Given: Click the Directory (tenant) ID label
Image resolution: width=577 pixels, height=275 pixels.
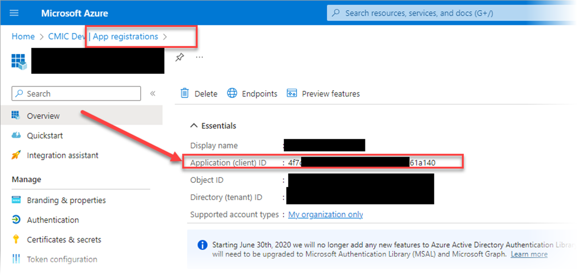Looking at the screenshot, I should (226, 197).
